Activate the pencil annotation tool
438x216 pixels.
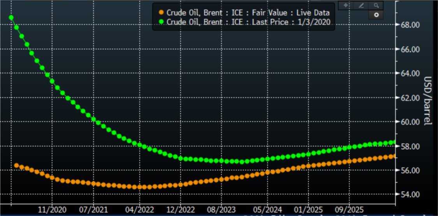[361, 5]
